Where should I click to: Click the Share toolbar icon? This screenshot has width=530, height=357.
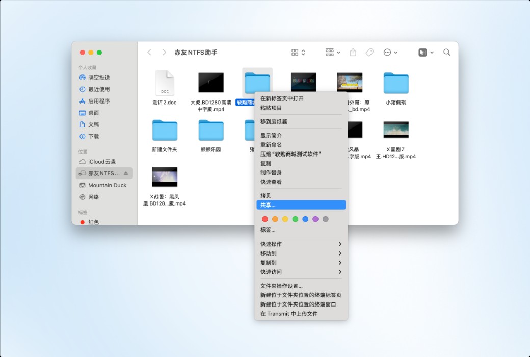353,52
